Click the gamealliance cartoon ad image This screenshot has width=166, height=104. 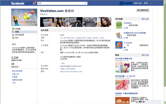point(122,68)
